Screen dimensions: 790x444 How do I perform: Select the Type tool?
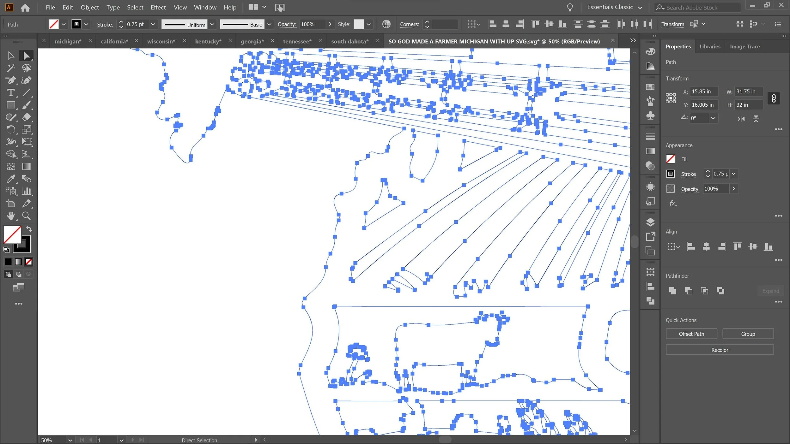point(11,92)
